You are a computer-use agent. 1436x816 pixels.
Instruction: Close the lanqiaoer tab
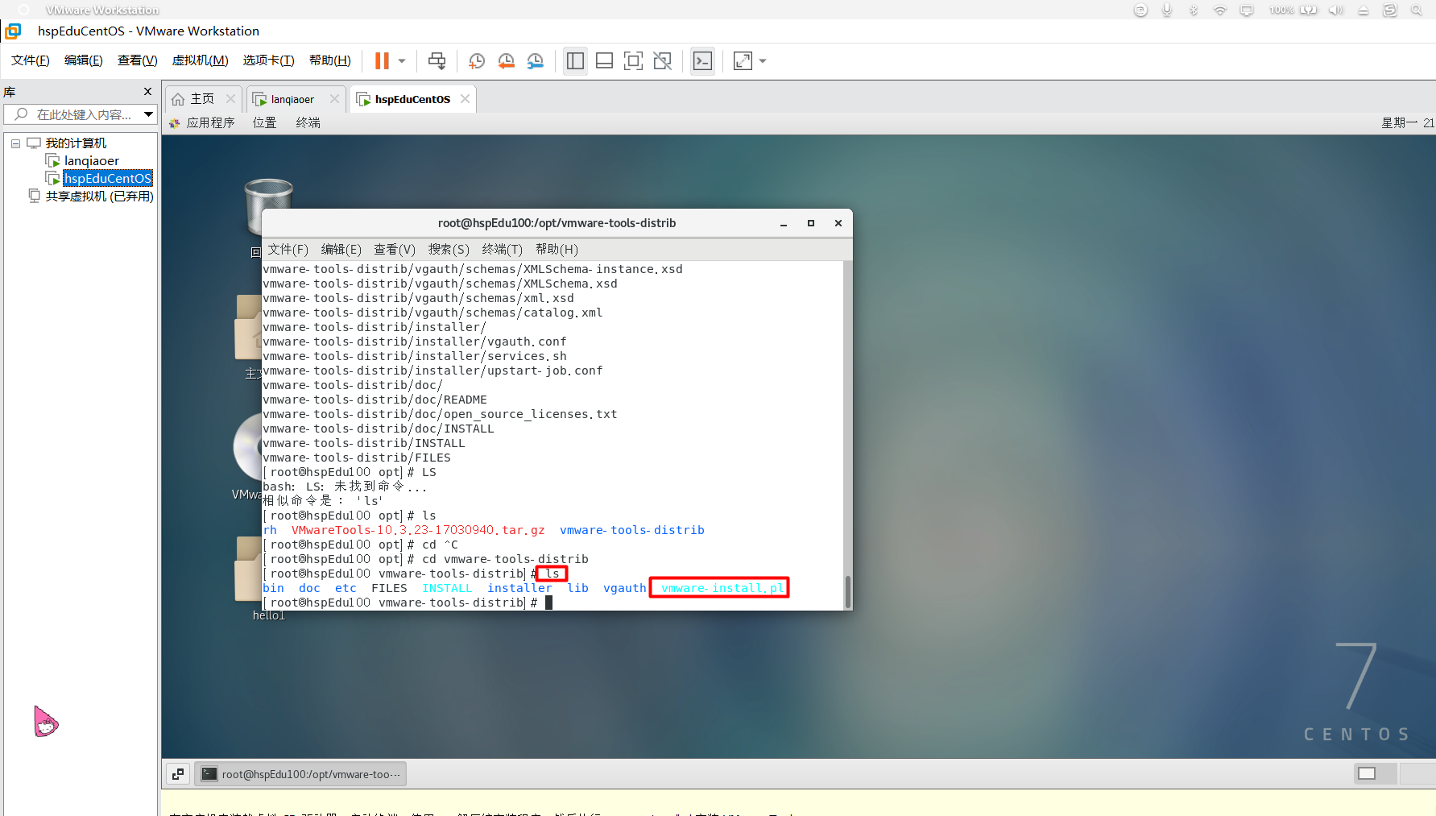point(334,99)
